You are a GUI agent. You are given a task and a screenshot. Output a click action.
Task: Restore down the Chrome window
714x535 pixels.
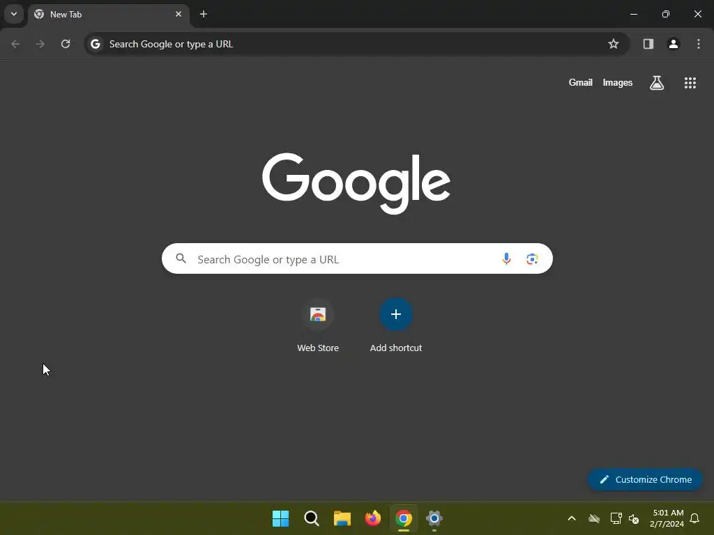[666, 14]
